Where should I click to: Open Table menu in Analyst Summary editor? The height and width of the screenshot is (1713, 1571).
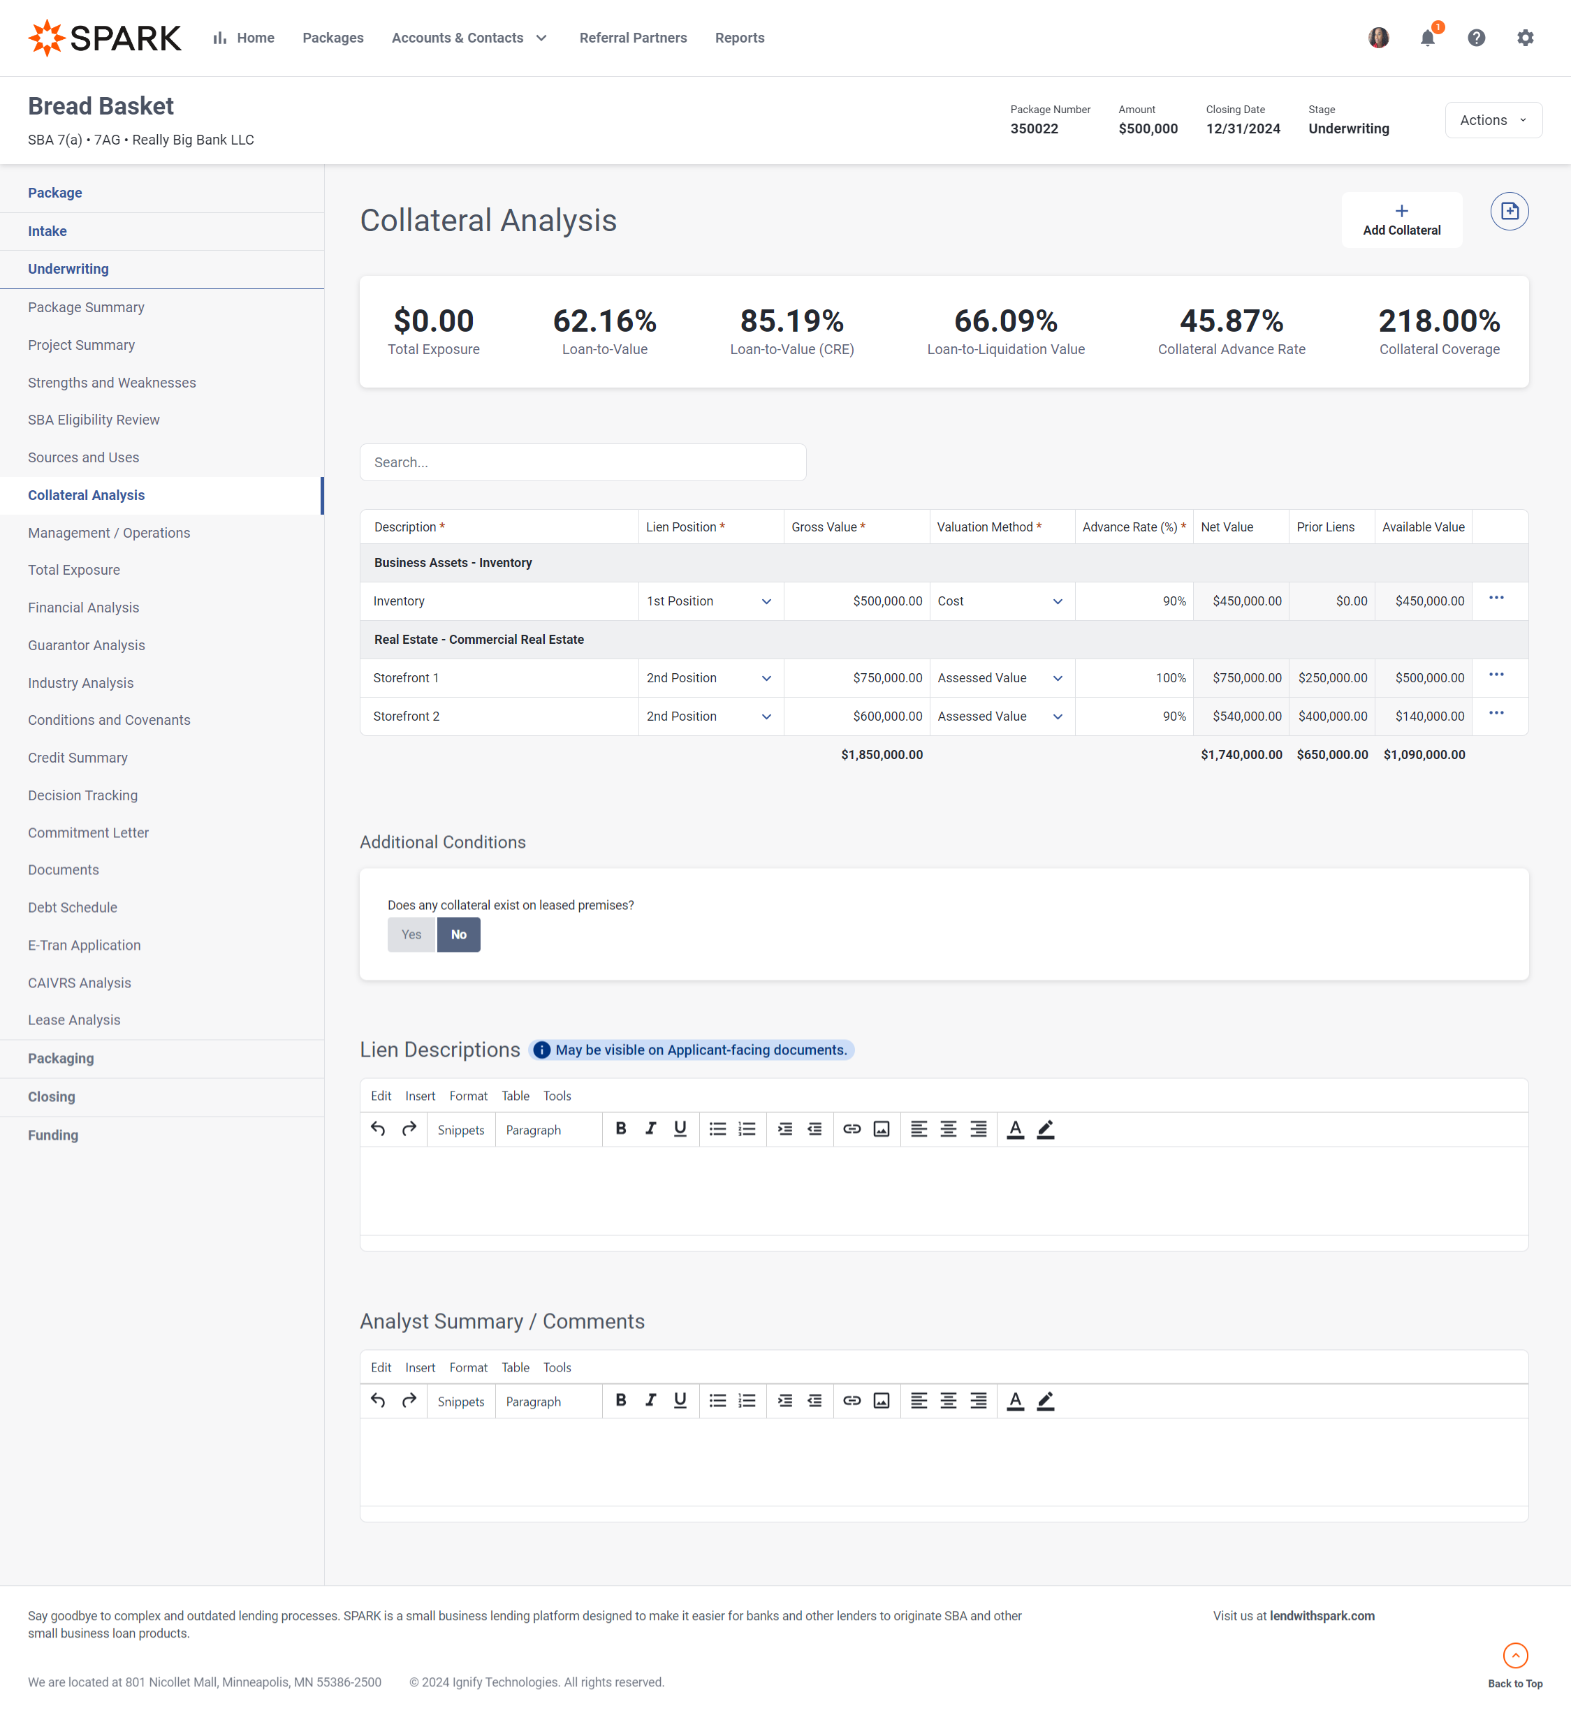point(515,1368)
